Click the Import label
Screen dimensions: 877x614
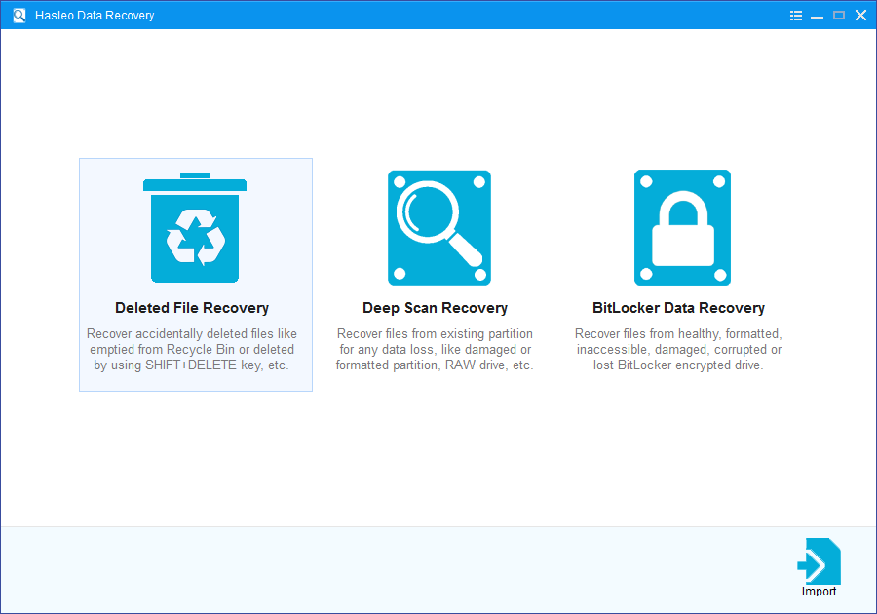pyautogui.click(x=819, y=592)
